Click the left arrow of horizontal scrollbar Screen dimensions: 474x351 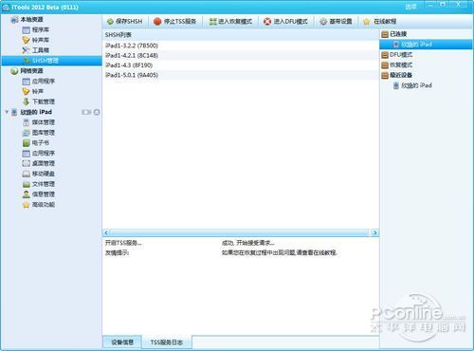(x=106, y=232)
